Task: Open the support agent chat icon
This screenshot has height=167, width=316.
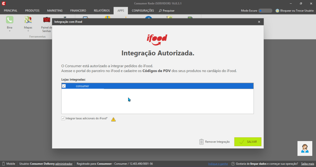Action: (305, 148)
